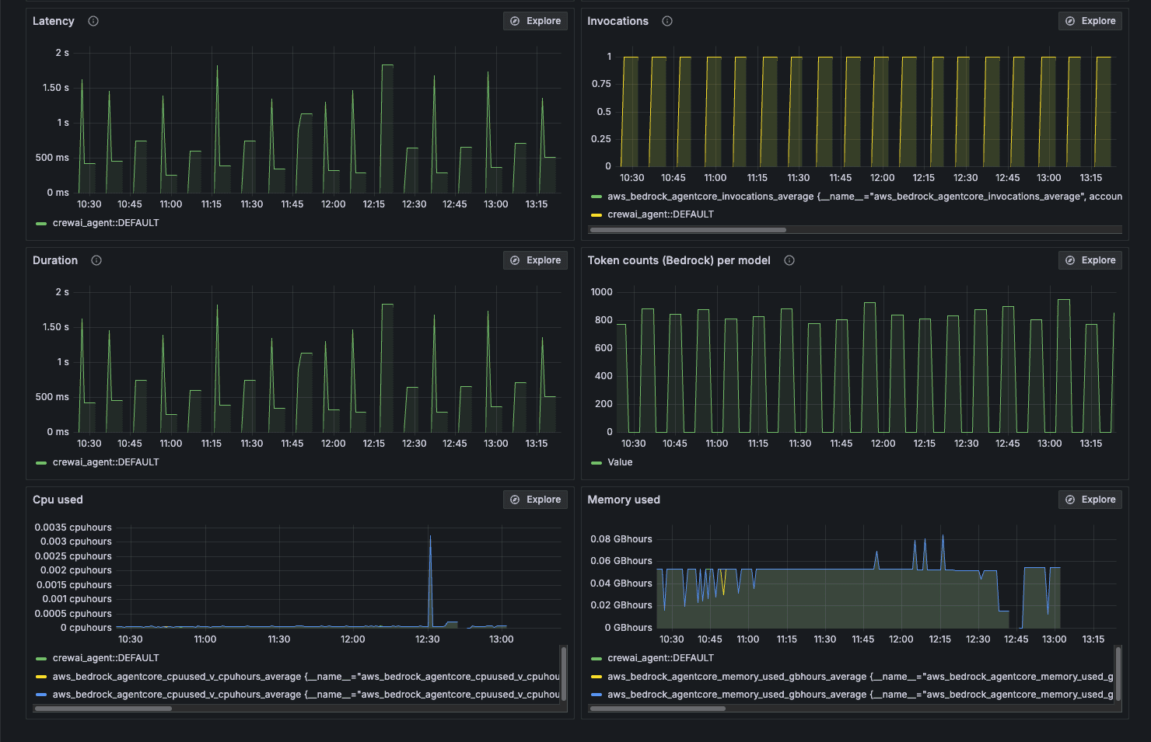The width and height of the screenshot is (1151, 742).
Task: Click the green Value color swatch in Token counts
Action: [x=596, y=463]
